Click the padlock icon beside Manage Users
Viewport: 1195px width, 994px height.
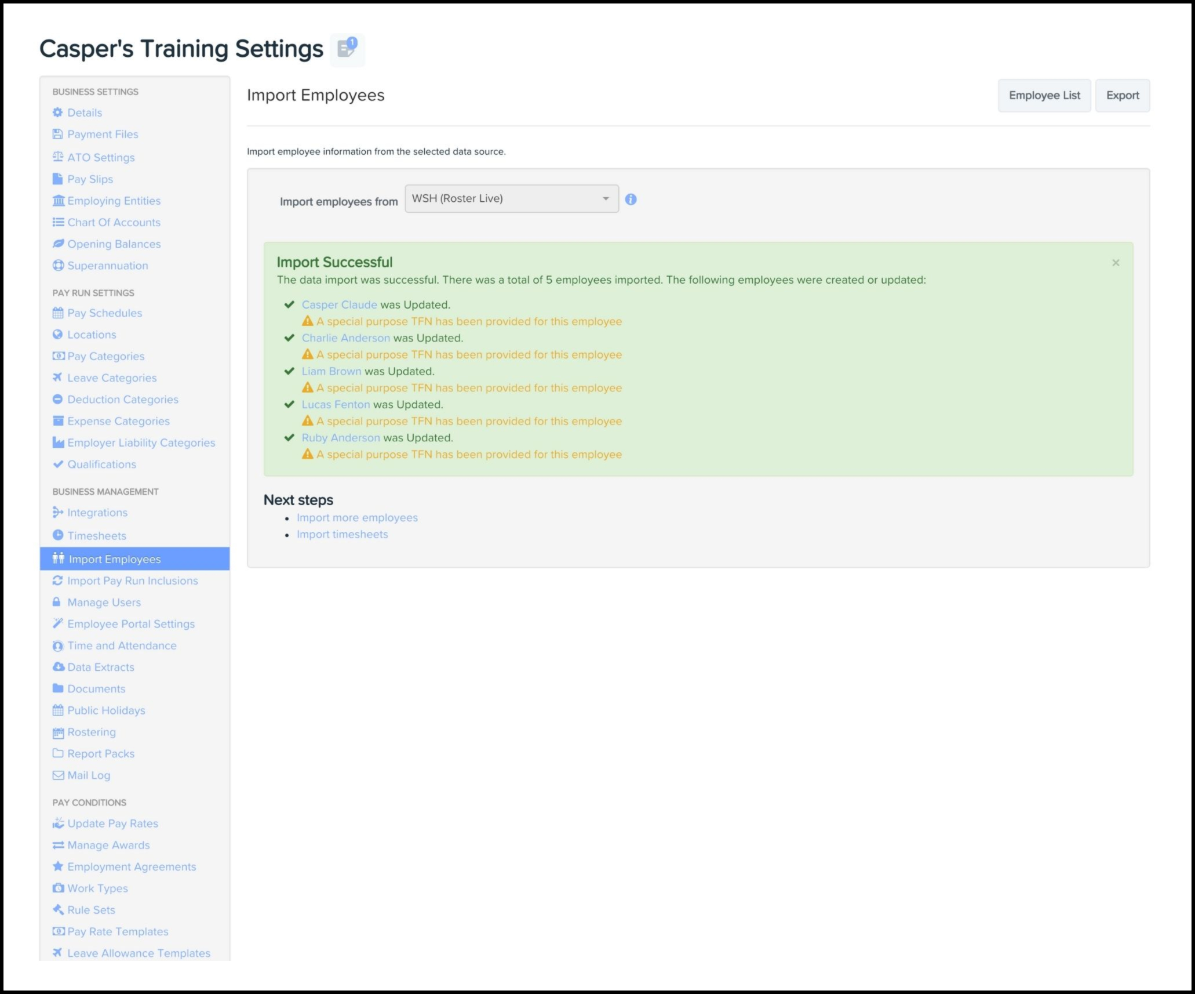click(x=57, y=602)
